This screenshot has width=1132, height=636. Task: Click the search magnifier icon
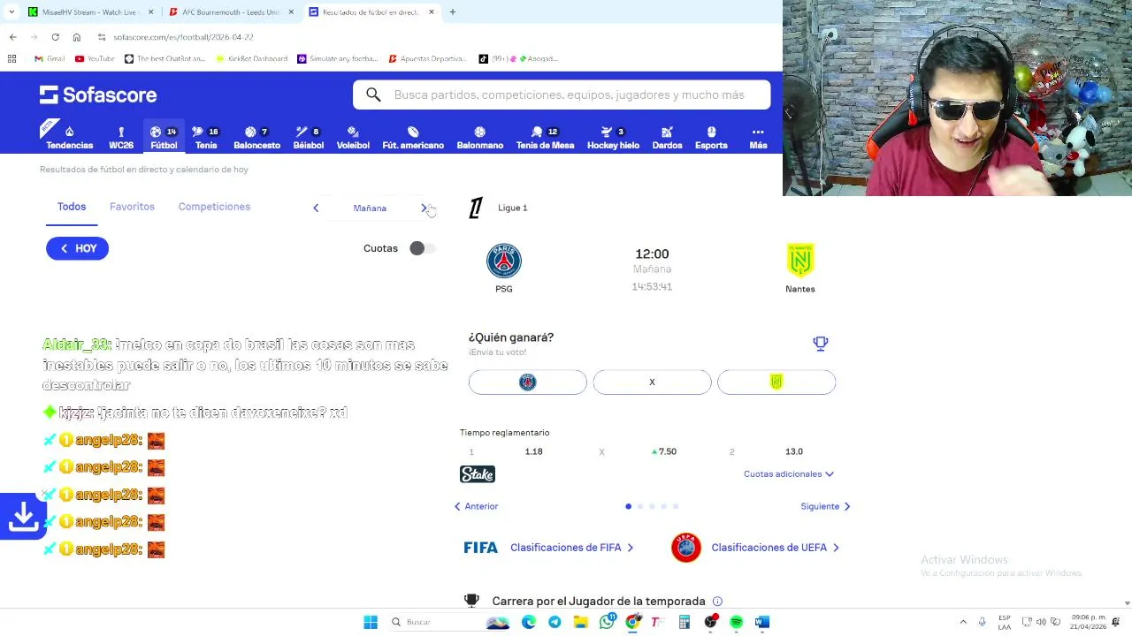[373, 95]
